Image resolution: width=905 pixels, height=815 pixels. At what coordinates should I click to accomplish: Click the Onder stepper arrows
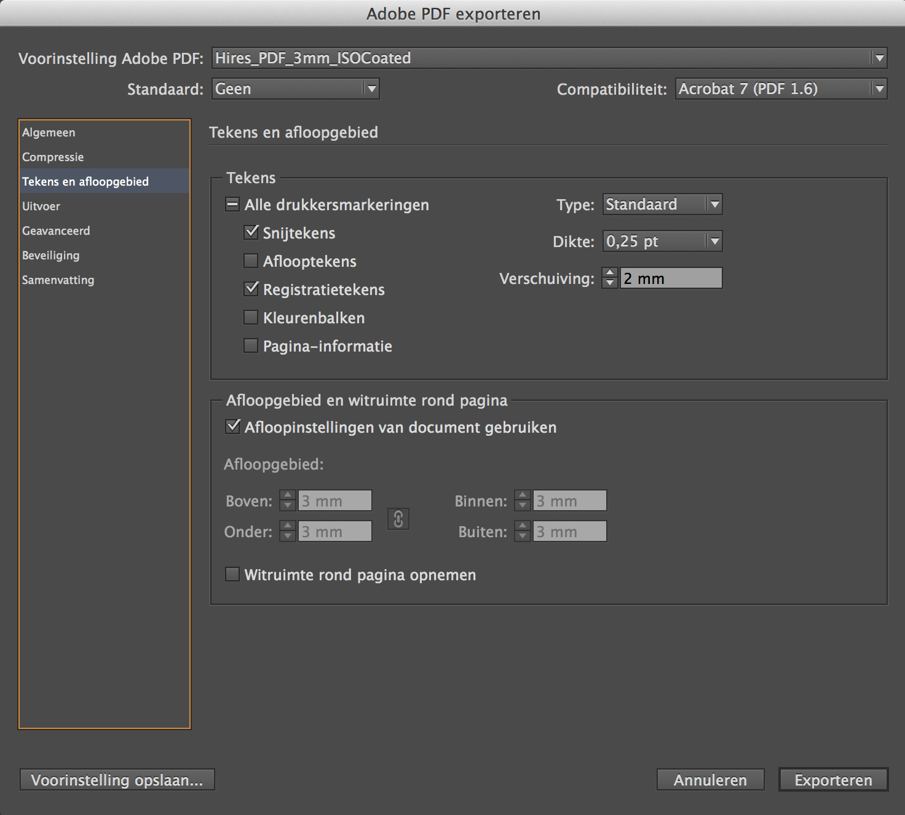(288, 531)
